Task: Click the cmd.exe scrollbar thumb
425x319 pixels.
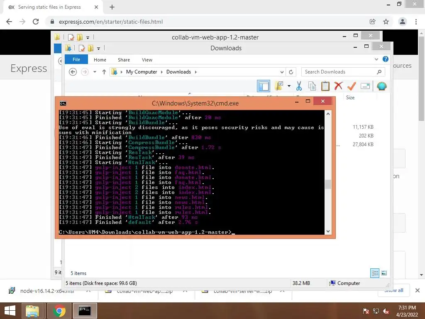Action: pyautogui.click(x=328, y=184)
